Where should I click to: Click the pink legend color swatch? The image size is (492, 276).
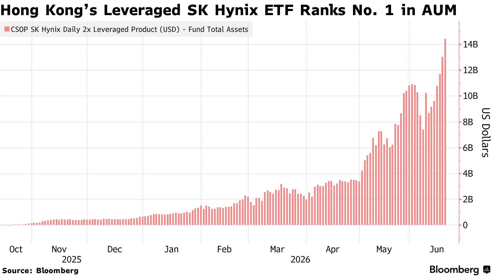(6, 29)
